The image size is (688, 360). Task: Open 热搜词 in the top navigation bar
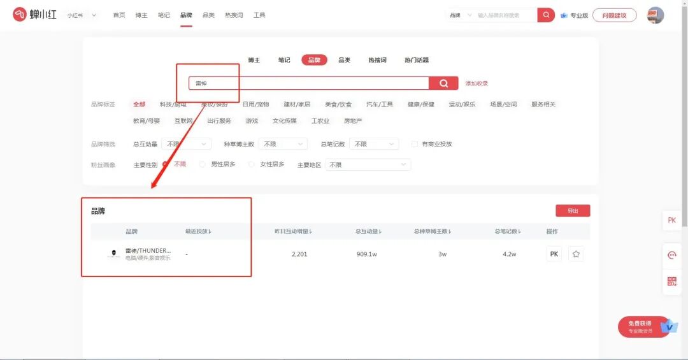pyautogui.click(x=234, y=15)
